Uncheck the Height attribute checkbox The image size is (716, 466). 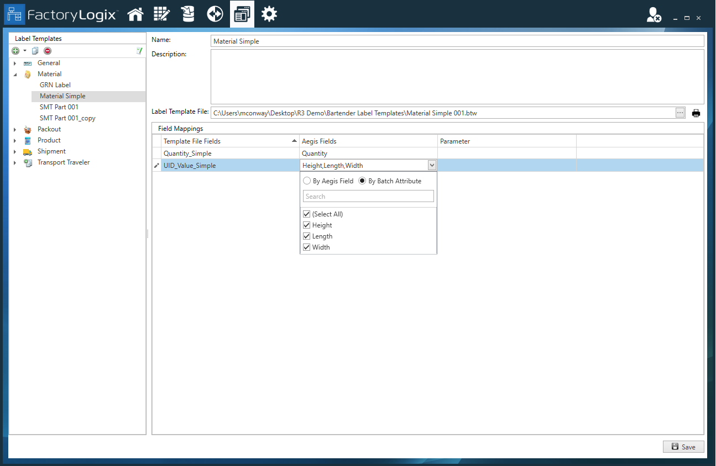[307, 225]
